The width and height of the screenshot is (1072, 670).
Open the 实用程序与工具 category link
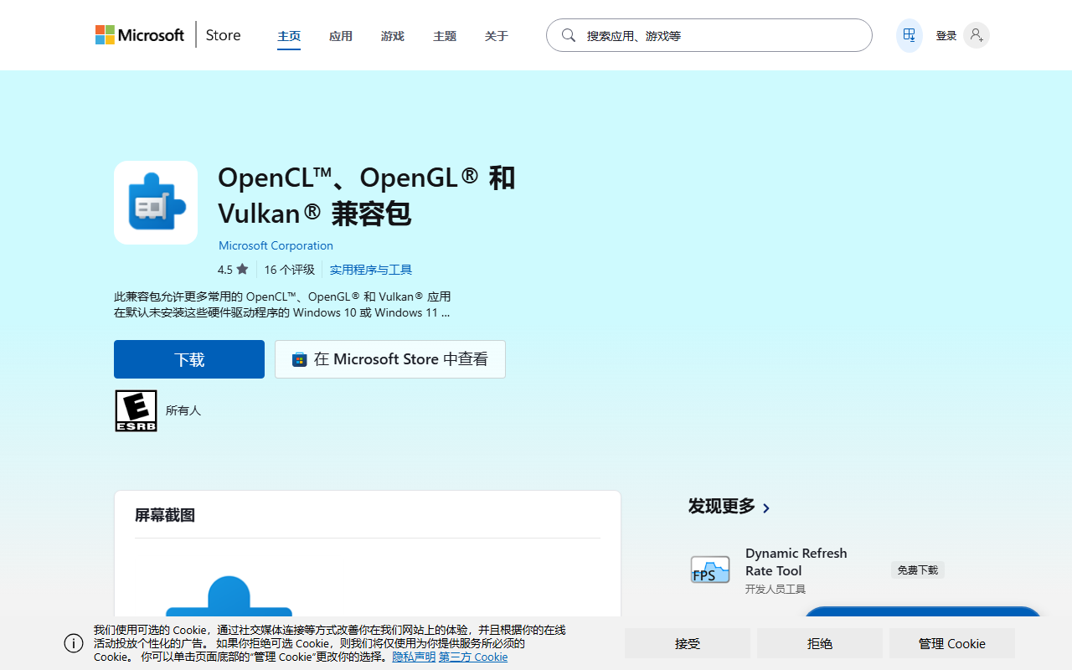[371, 270]
